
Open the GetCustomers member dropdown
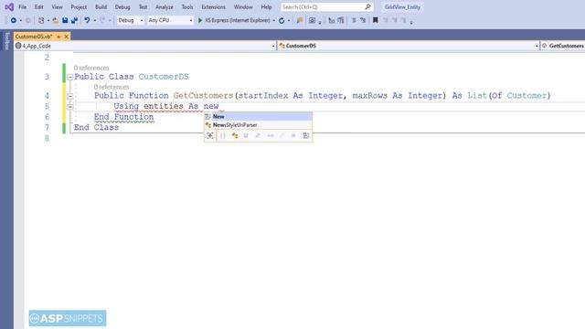(x=563, y=46)
